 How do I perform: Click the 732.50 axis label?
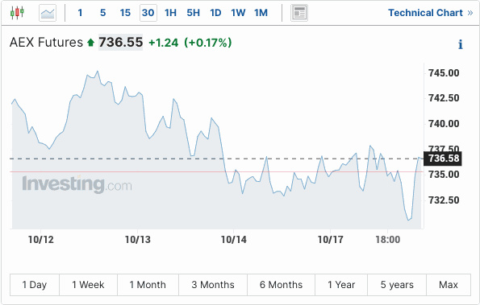(x=444, y=200)
